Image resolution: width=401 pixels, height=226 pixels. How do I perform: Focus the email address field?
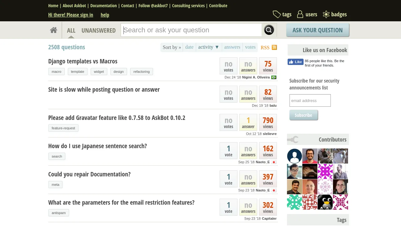(x=310, y=100)
